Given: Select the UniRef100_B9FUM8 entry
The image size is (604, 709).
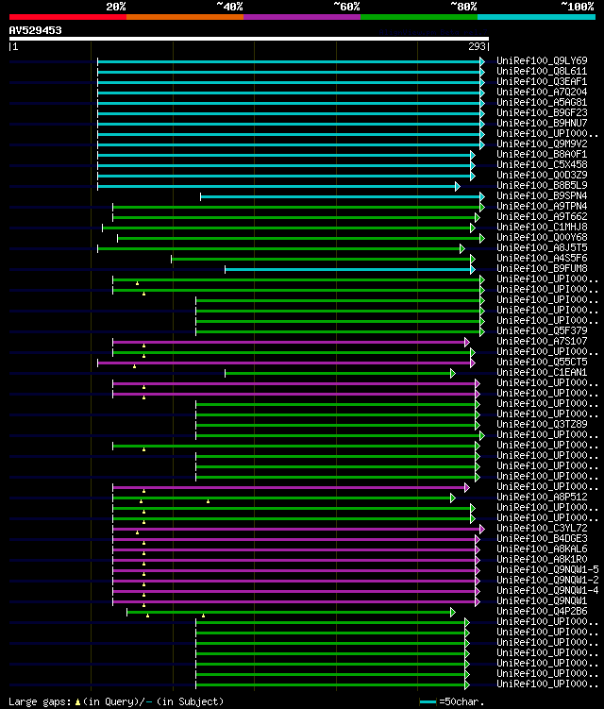Looking at the screenshot, I should pyautogui.click(x=542, y=268).
